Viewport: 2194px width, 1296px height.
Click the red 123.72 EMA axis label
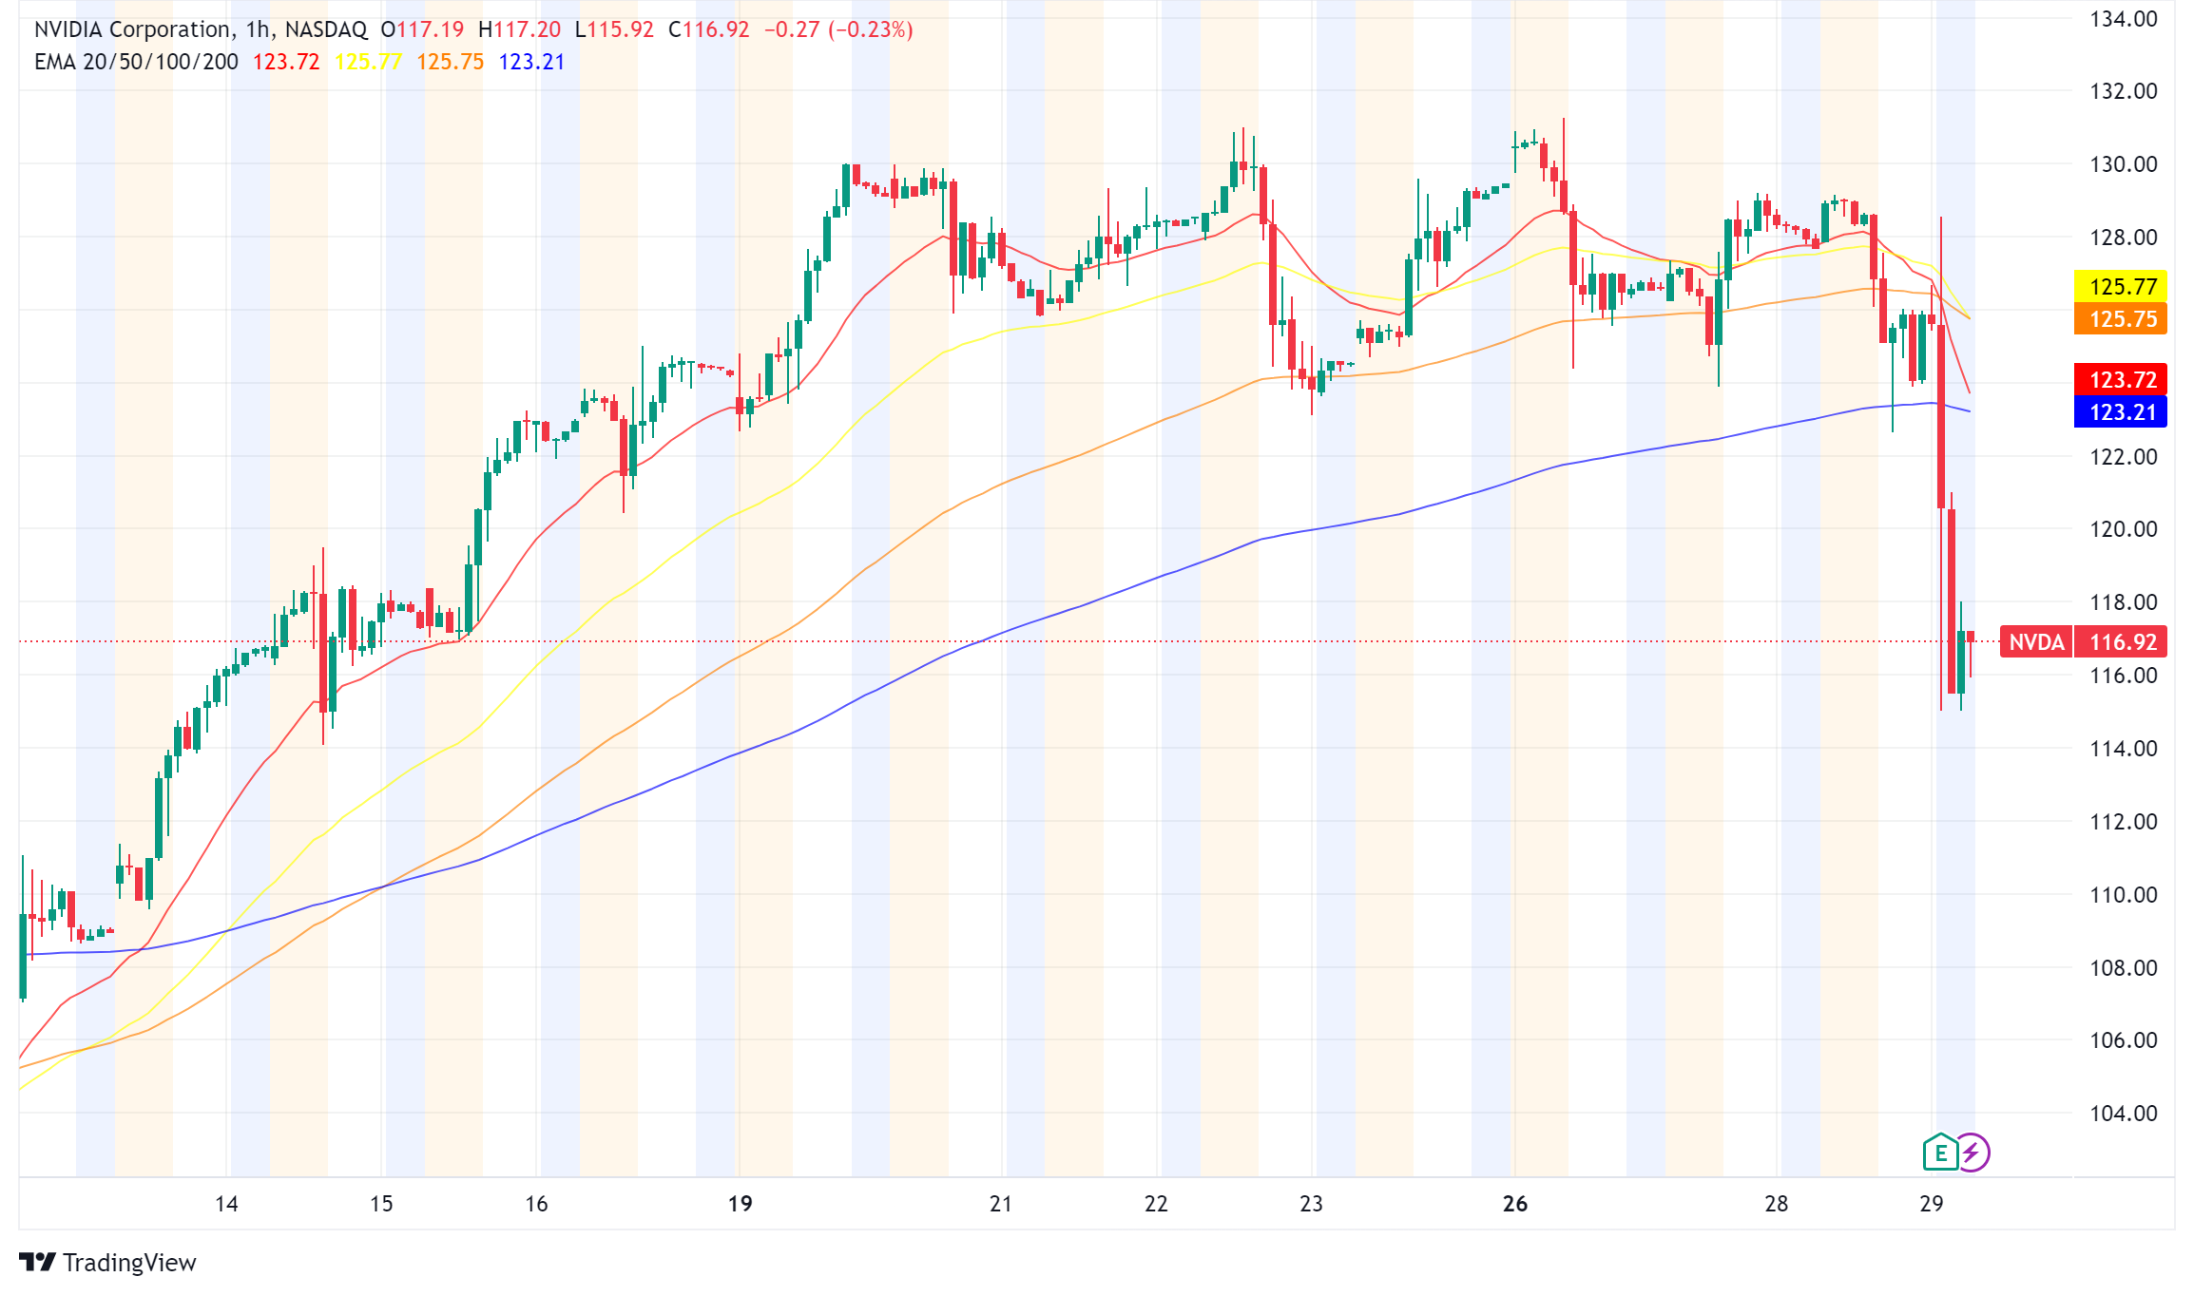(x=2122, y=380)
